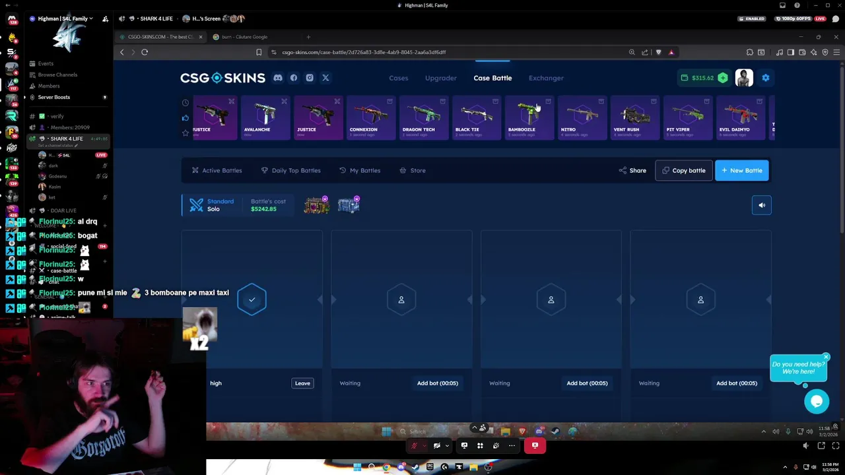
Task: Open the Store tab
Action: (x=413, y=170)
